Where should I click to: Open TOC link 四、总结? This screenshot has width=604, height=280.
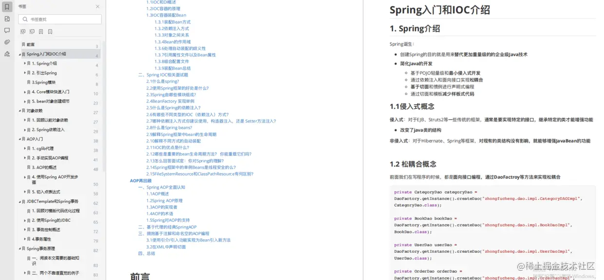[x=147, y=253]
